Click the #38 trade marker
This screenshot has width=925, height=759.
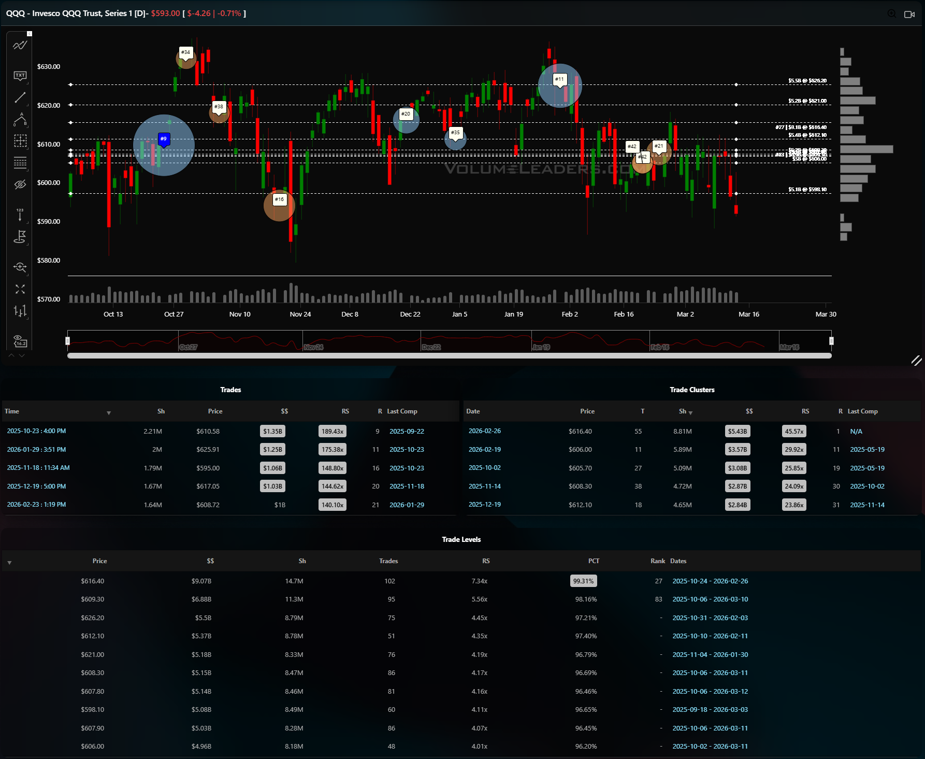[x=219, y=107]
